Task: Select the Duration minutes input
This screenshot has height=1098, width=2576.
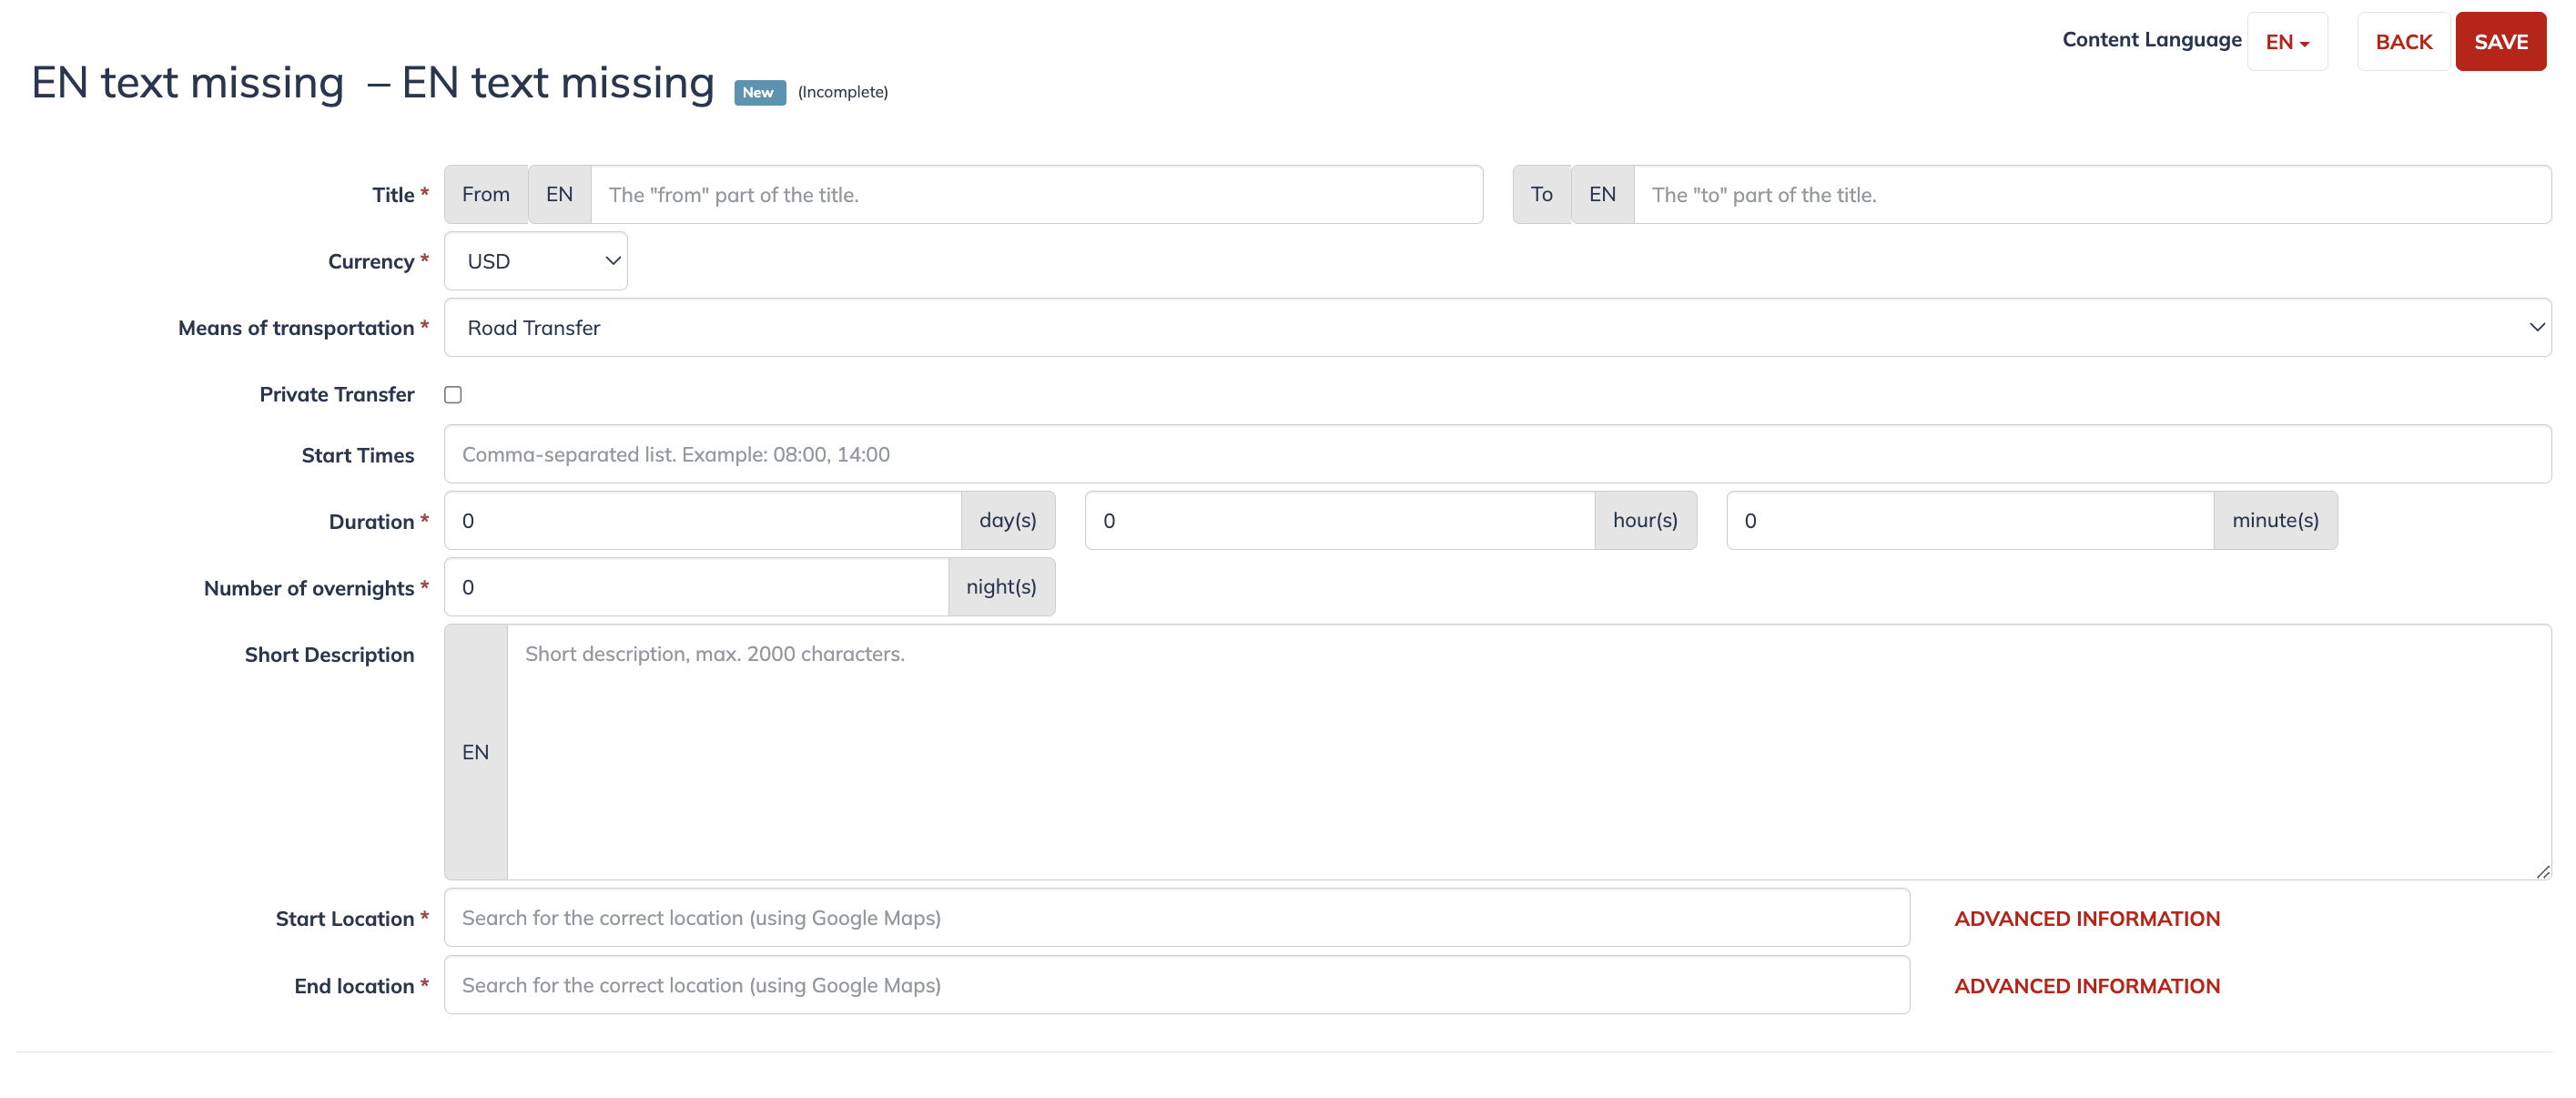Action: click(1969, 520)
